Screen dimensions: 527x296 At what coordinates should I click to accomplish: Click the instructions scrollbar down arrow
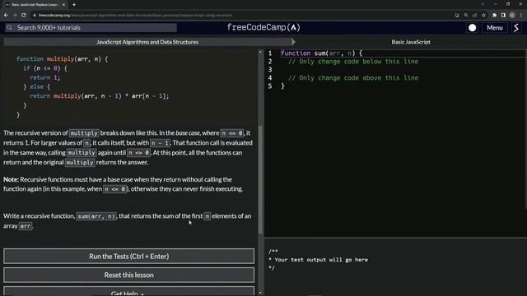point(260,293)
